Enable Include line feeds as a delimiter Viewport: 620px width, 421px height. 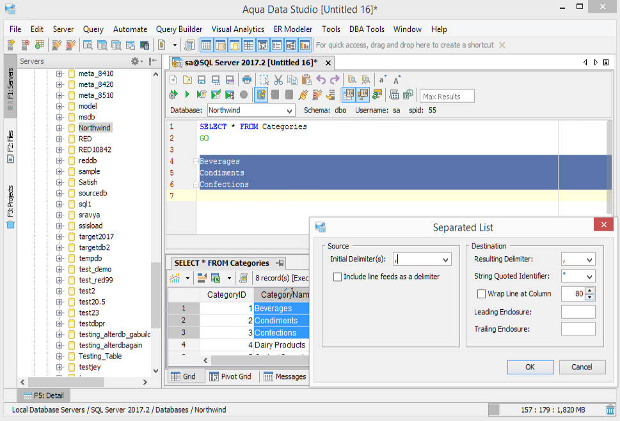pyautogui.click(x=337, y=277)
